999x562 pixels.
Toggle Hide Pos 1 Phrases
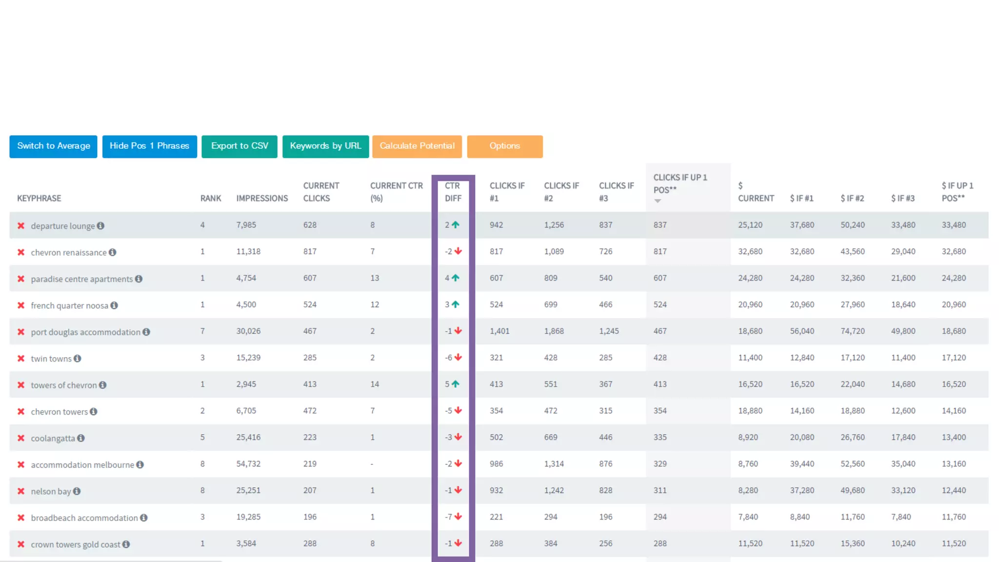coord(149,146)
